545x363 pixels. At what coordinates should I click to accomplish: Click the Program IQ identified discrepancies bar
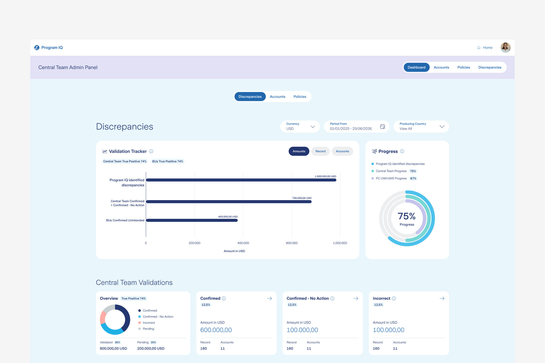(x=241, y=180)
